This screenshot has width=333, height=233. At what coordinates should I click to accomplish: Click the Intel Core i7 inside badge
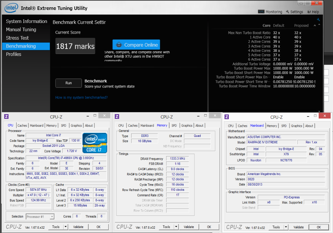click(95, 143)
